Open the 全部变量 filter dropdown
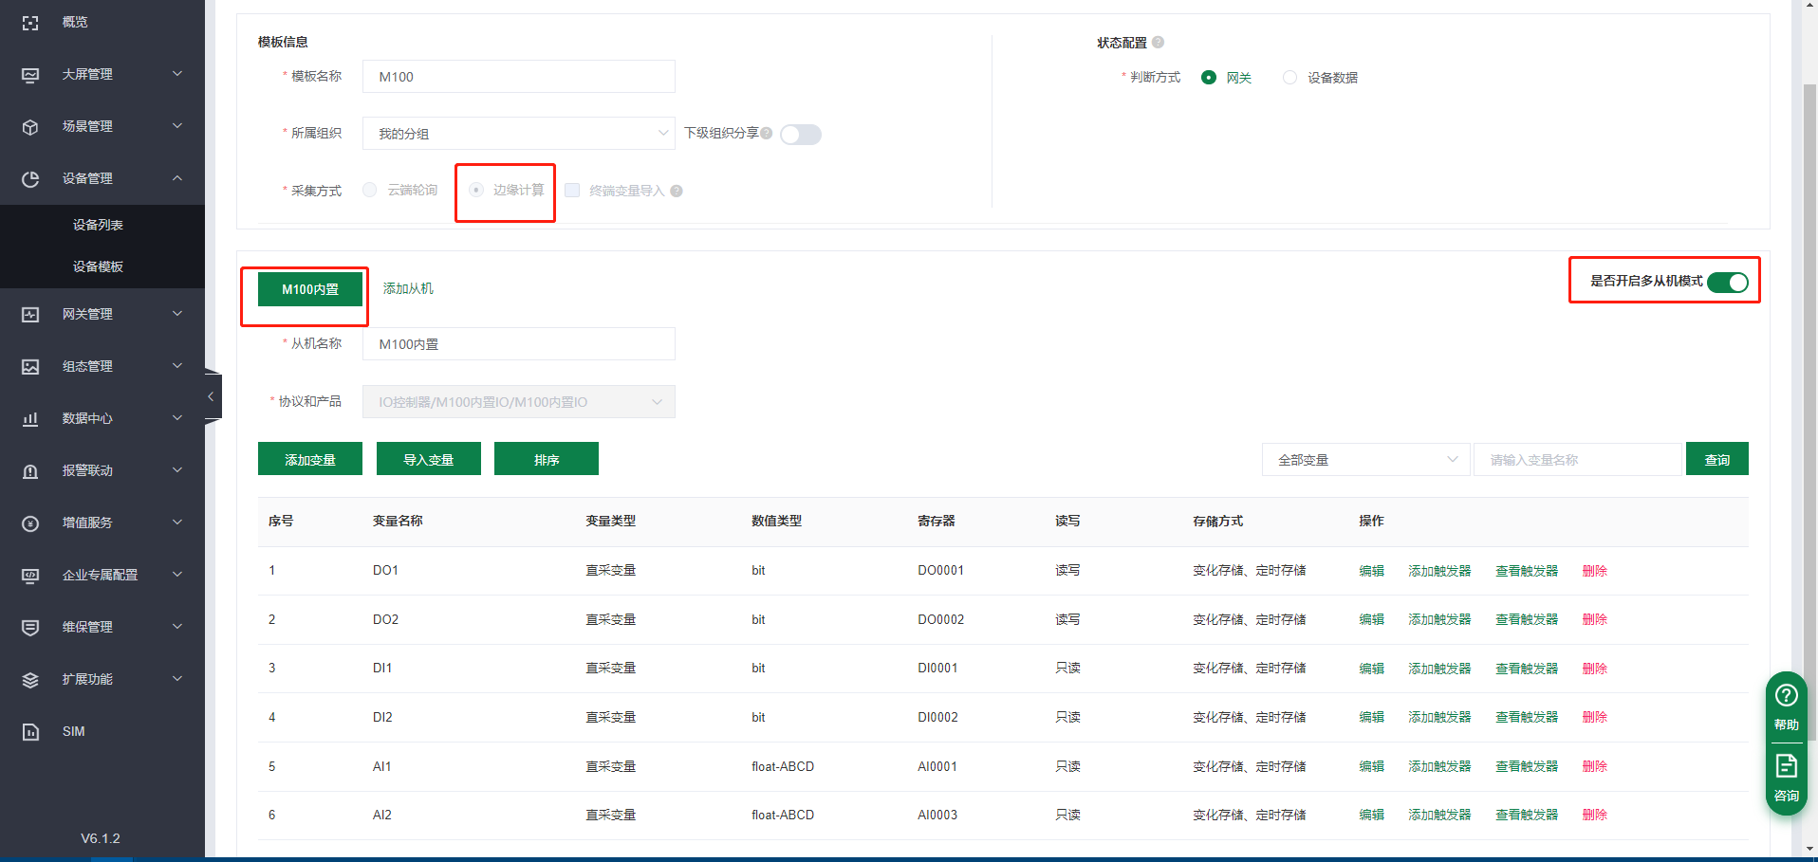This screenshot has height=862, width=1818. pos(1365,460)
